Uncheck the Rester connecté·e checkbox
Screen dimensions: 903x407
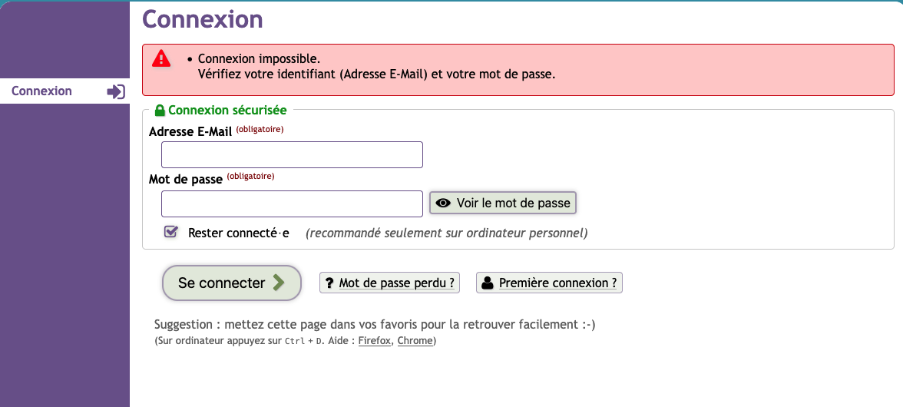click(171, 232)
